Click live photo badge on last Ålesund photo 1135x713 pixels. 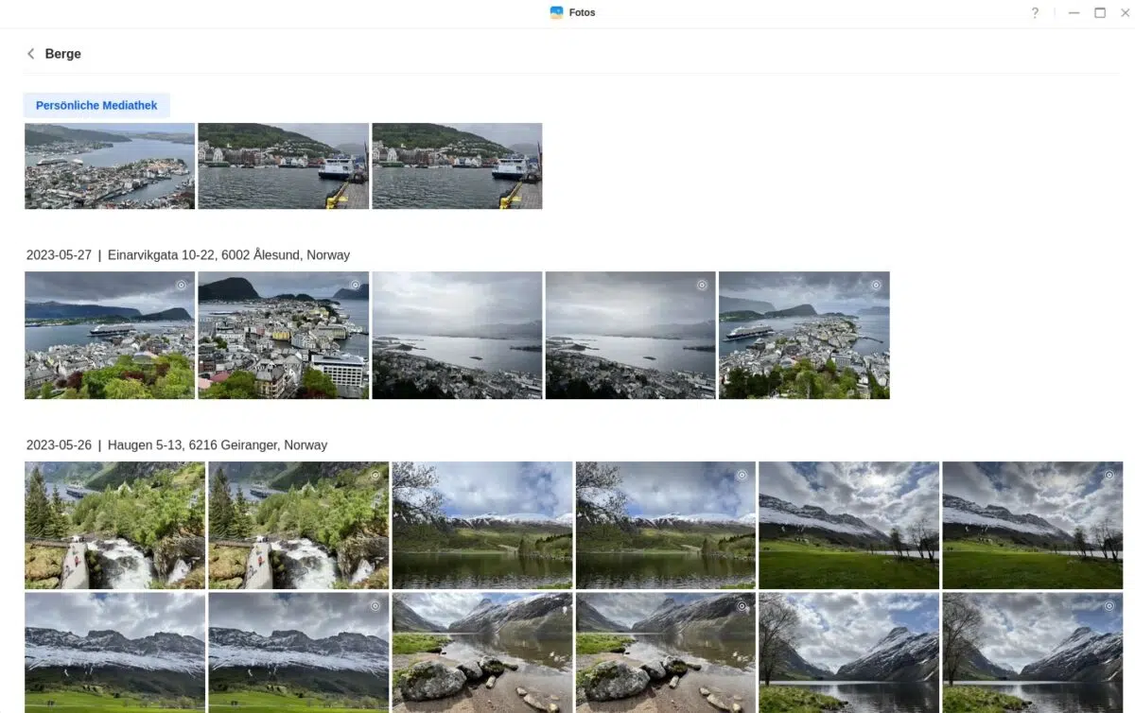pos(876,285)
